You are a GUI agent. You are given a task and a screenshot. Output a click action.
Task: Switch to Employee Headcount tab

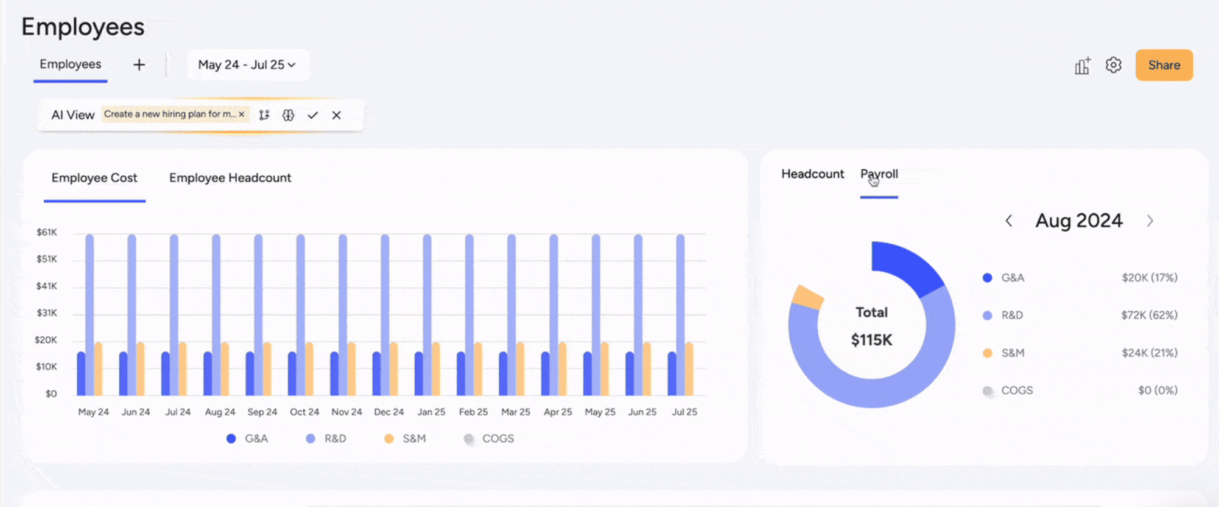click(x=230, y=178)
